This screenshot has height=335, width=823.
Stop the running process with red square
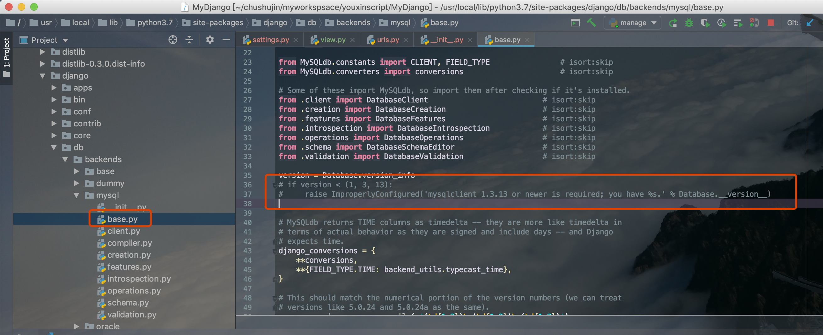[771, 23]
